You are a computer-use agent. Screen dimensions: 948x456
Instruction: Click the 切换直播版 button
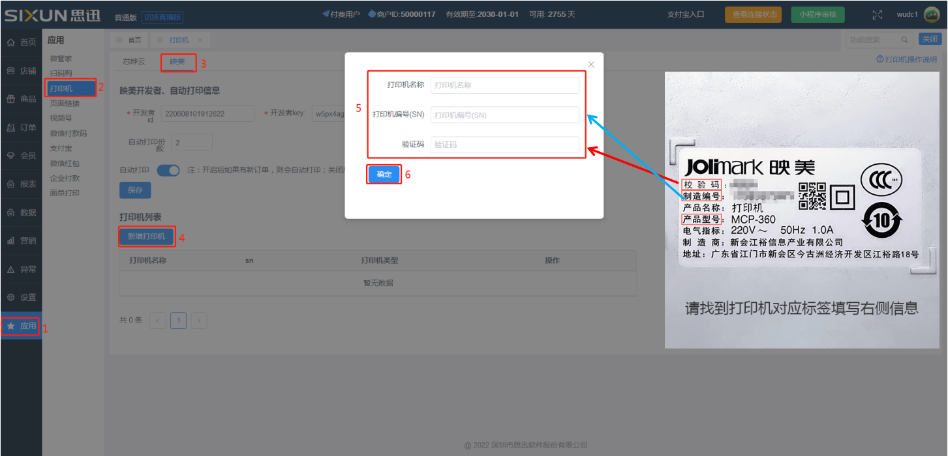point(162,18)
